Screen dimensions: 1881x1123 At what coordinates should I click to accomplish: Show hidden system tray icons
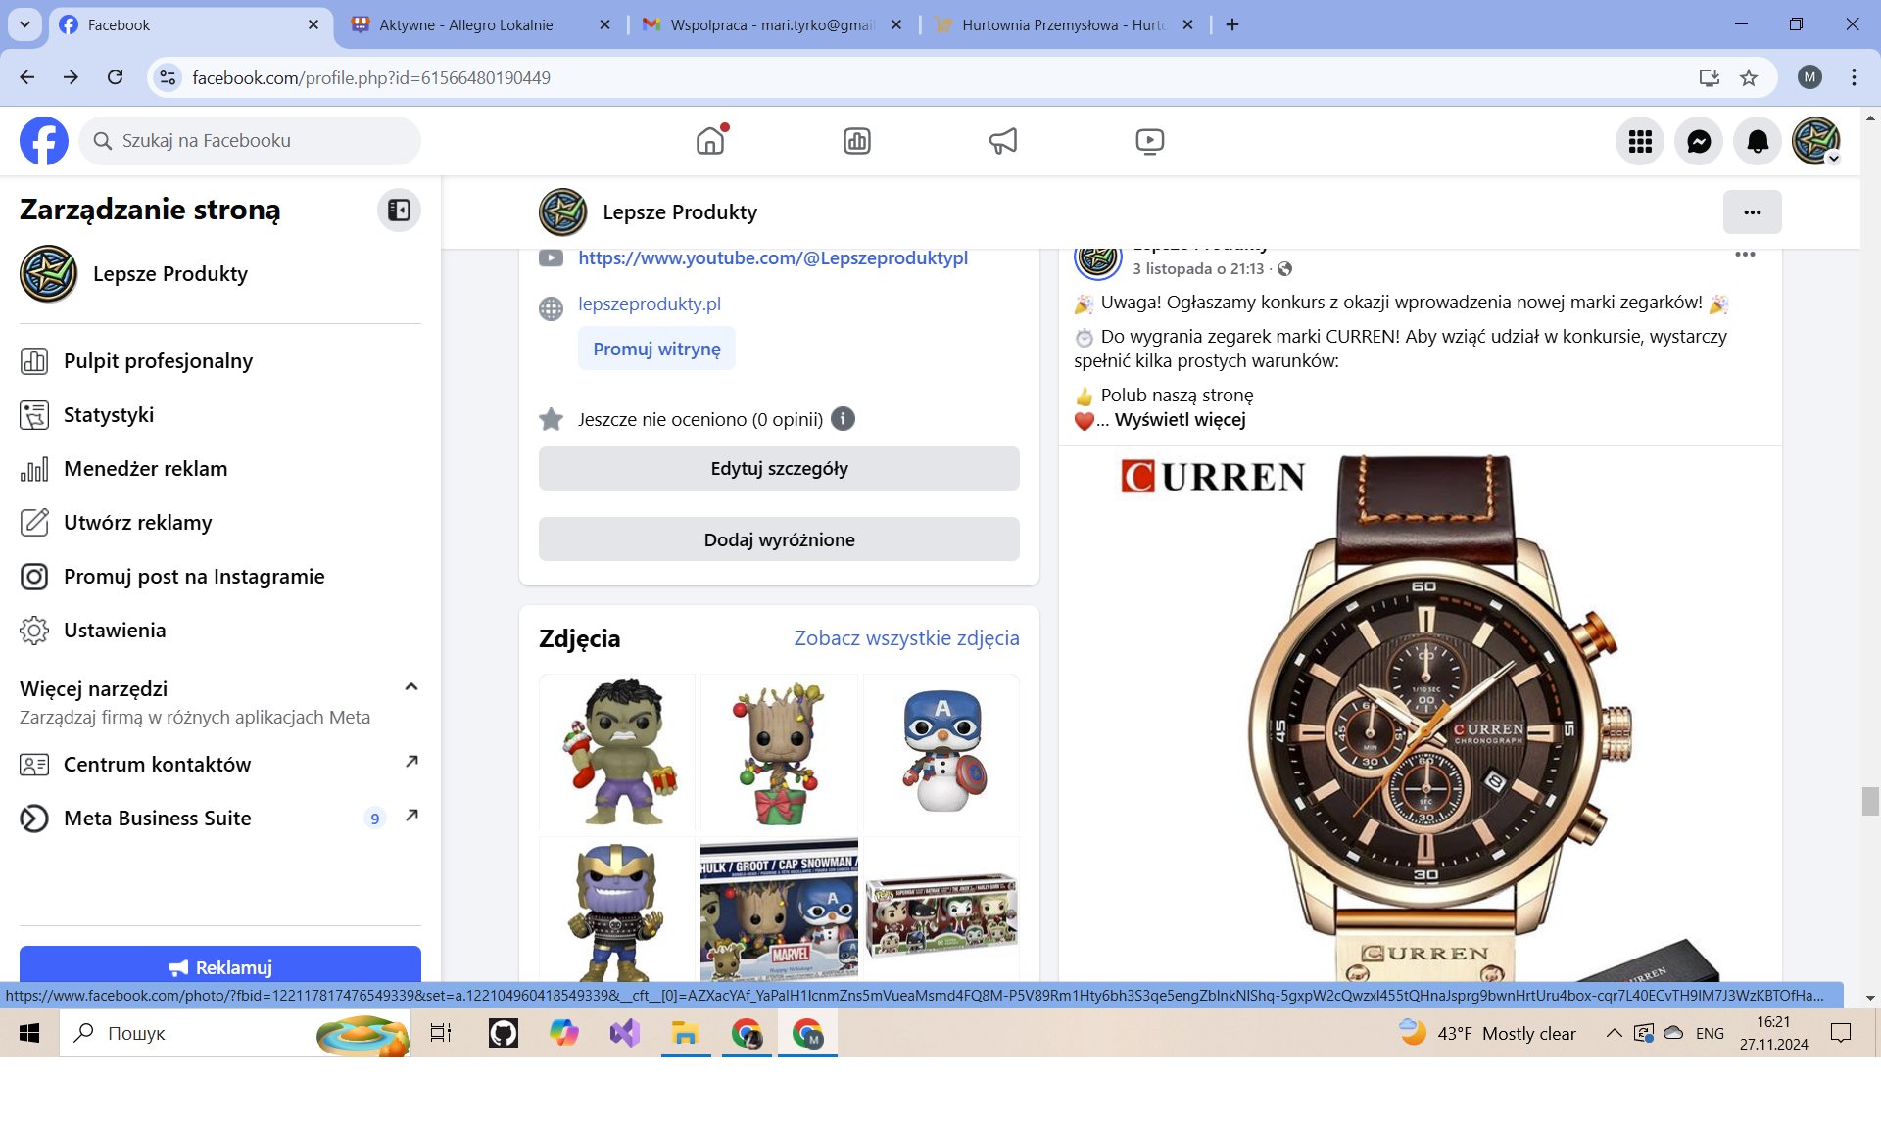pos(1614,1033)
